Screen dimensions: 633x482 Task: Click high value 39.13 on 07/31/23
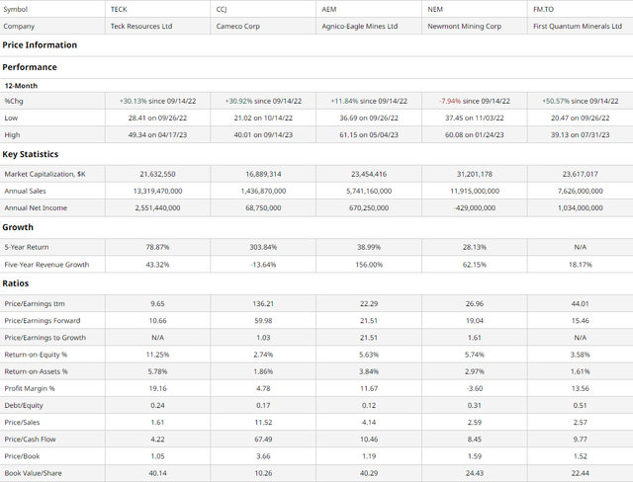[581, 135]
